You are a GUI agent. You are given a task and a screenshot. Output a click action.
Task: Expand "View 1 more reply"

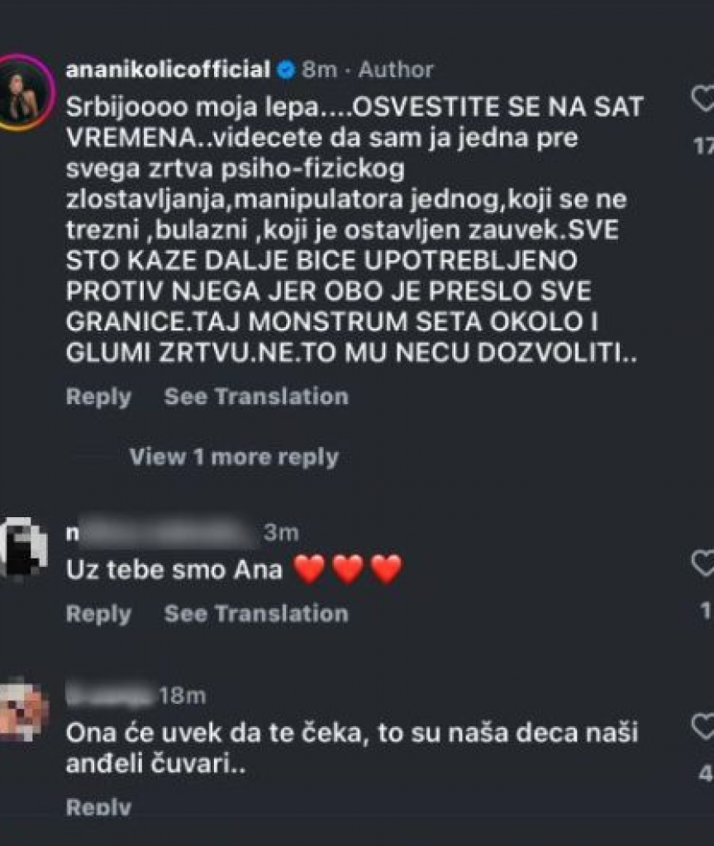click(234, 457)
